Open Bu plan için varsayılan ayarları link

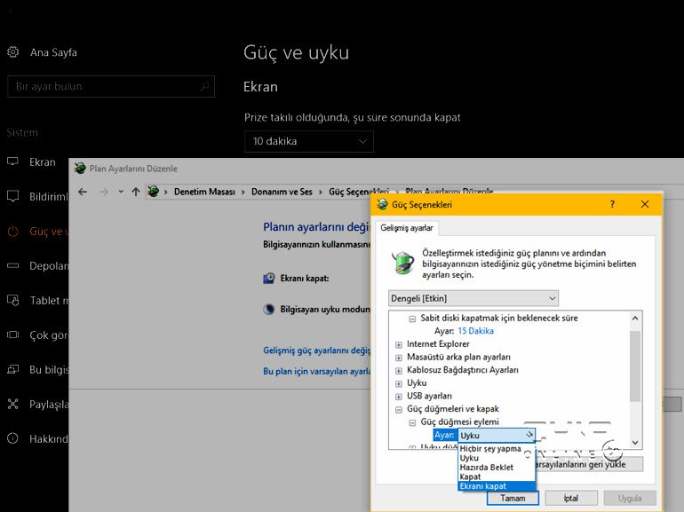pyautogui.click(x=316, y=371)
